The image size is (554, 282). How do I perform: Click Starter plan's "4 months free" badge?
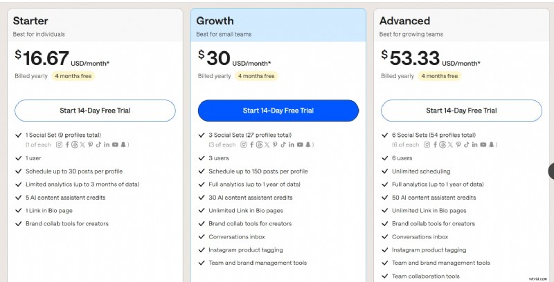point(73,76)
